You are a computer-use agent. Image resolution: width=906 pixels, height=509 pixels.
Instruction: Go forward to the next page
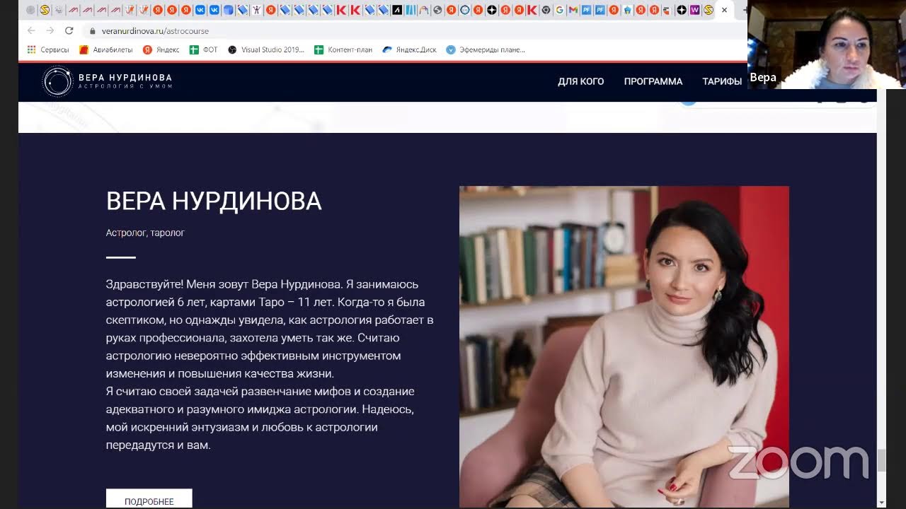(x=50, y=30)
